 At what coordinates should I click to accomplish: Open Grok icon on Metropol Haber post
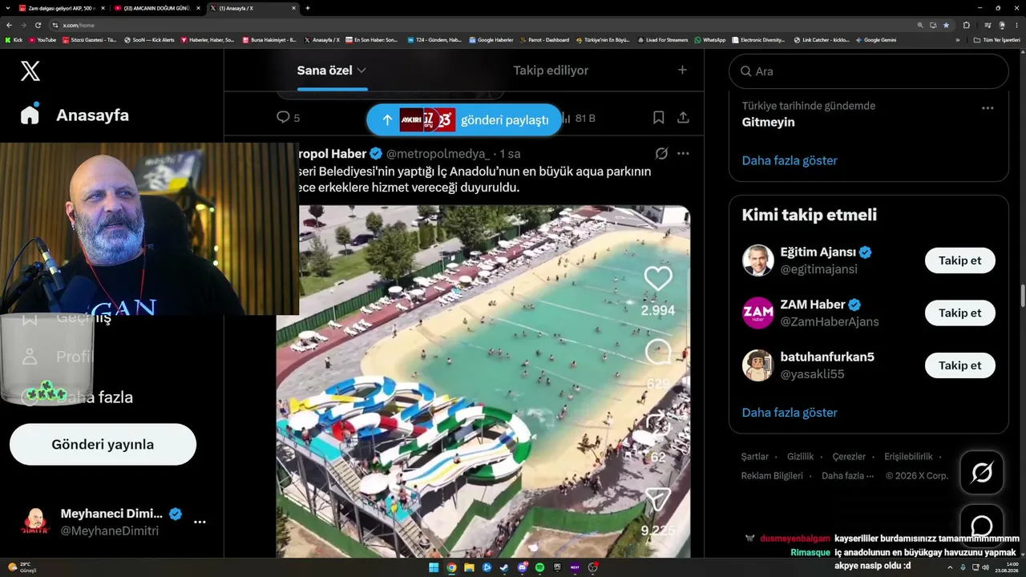(x=661, y=153)
